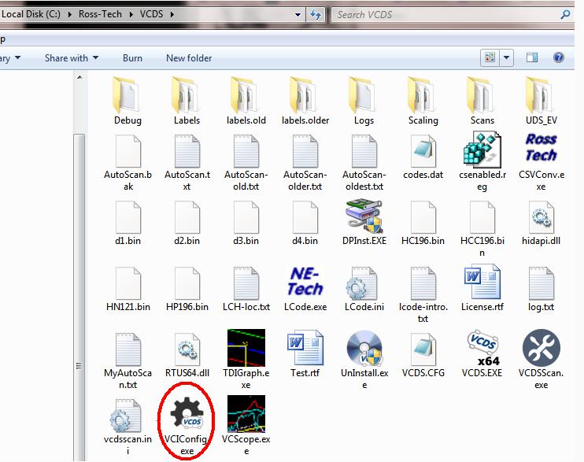This screenshot has width=584, height=462.
Task: Select the codes.dat file icon
Action: pos(423,151)
